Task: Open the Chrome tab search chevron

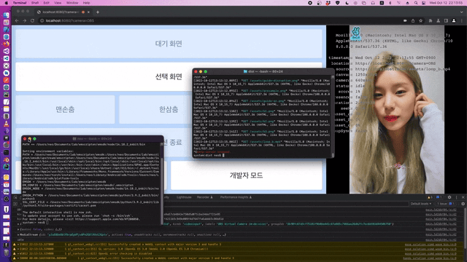Action: coord(462,12)
